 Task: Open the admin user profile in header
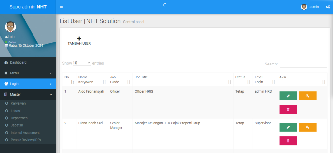point(310,7)
